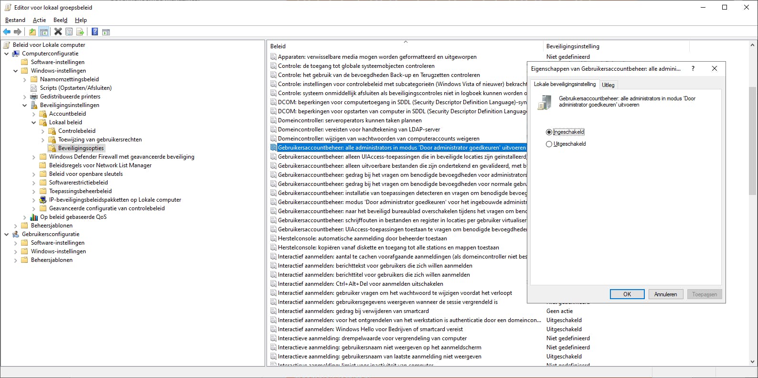Select 'Geavanceerde configuratie van controlebeleid' in tree
758x378 pixels.
tap(107, 208)
